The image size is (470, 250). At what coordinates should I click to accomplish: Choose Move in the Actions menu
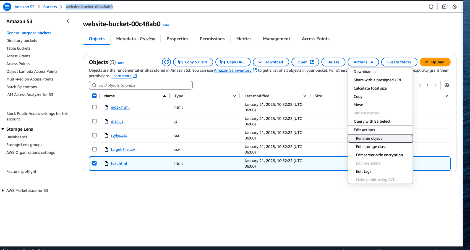pyautogui.click(x=380, y=105)
